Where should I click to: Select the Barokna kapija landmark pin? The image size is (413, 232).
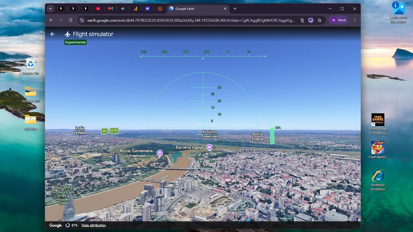pyautogui.click(x=210, y=147)
